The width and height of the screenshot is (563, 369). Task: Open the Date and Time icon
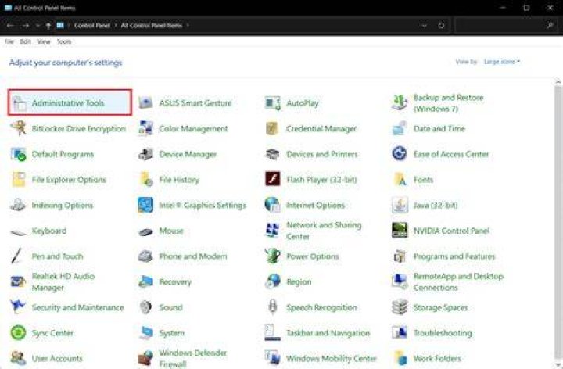(x=400, y=128)
